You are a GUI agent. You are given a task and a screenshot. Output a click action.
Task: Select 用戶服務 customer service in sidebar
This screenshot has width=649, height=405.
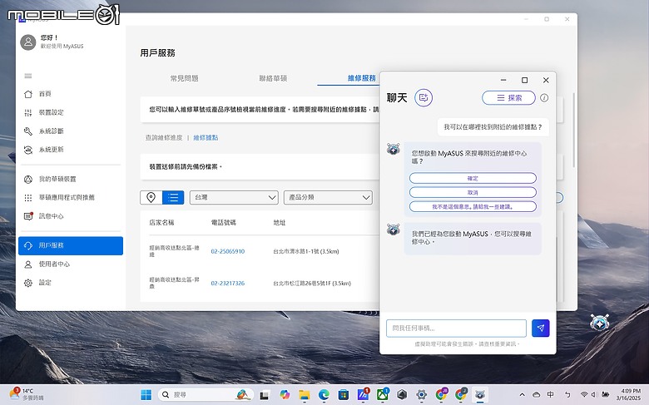[x=71, y=245]
